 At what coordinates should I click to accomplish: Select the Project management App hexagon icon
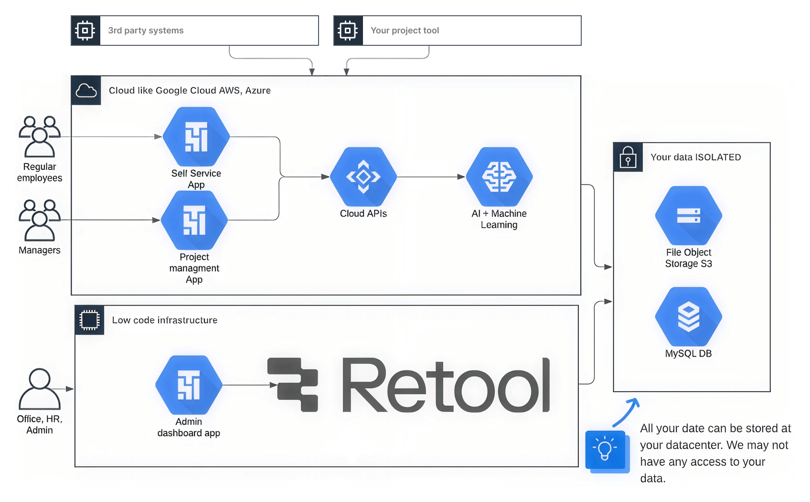coord(194,220)
